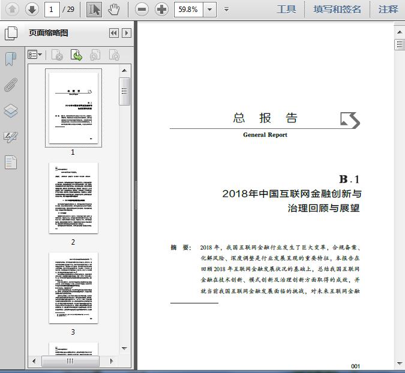405x373 pixels.
Task: Click the document vertical scrollbar handle
Action: (x=400, y=44)
